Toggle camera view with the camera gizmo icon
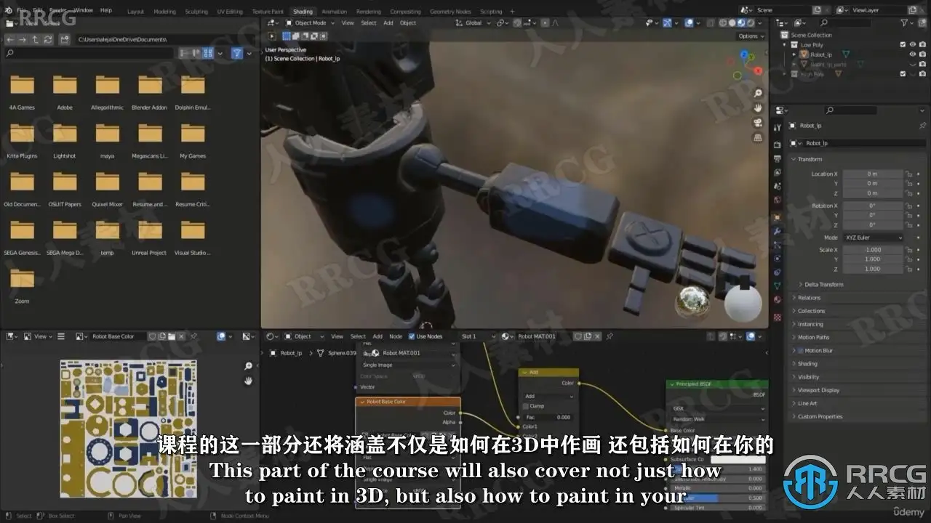The width and height of the screenshot is (931, 523). coord(758,123)
